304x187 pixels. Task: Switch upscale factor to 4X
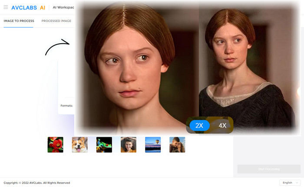(x=222, y=126)
